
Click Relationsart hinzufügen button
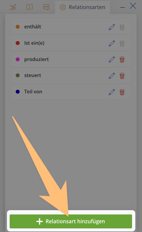[x=71, y=221]
